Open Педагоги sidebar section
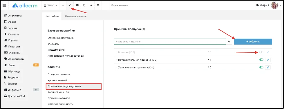The height and width of the screenshot is (109, 284). [x=12, y=47]
